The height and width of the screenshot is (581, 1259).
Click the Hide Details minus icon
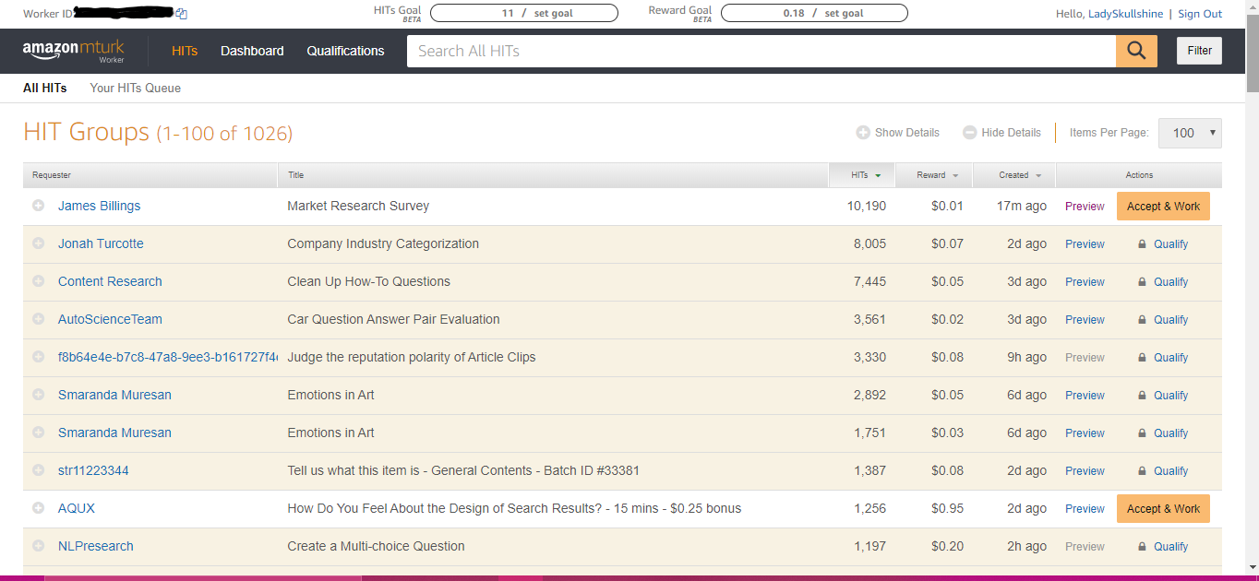click(969, 133)
